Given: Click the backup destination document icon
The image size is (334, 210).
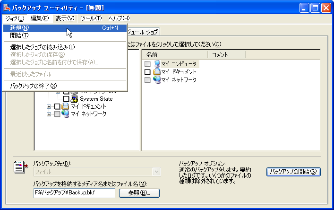Looking at the screenshot, I should pyautogui.click(x=20, y=167).
